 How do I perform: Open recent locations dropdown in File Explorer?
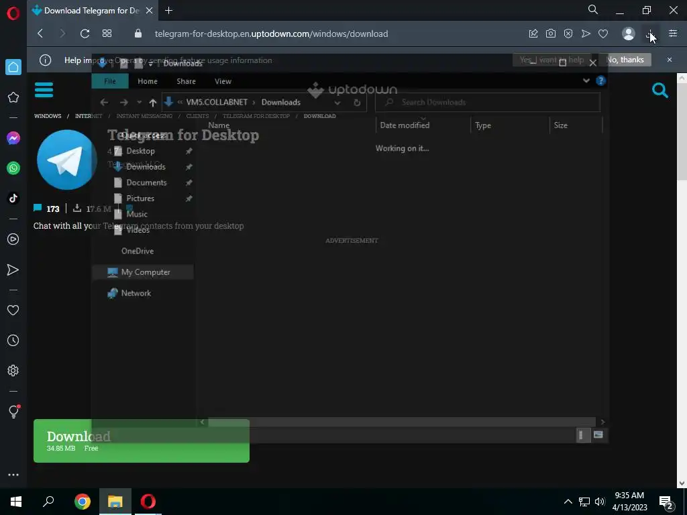click(x=139, y=103)
